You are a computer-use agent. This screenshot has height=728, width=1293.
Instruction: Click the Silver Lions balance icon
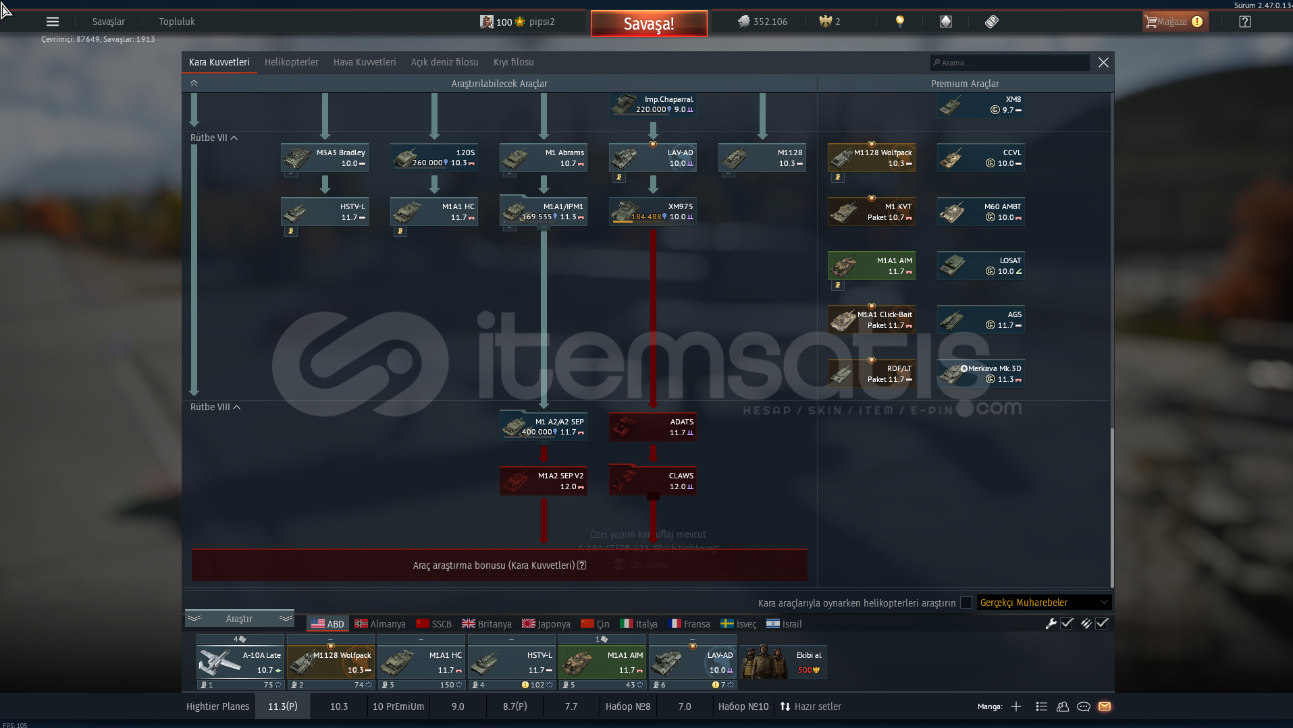tap(744, 22)
